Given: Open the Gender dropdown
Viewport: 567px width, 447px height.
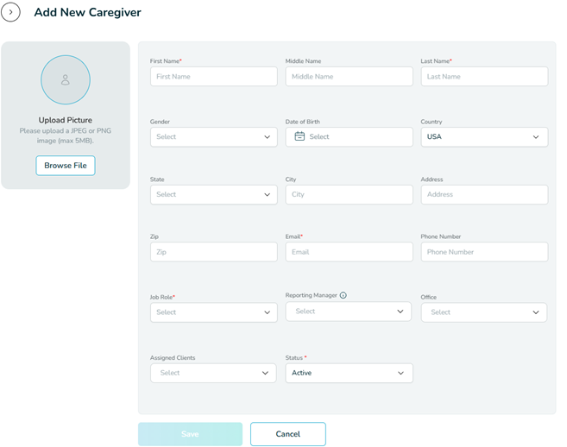Looking at the screenshot, I should coord(213,136).
